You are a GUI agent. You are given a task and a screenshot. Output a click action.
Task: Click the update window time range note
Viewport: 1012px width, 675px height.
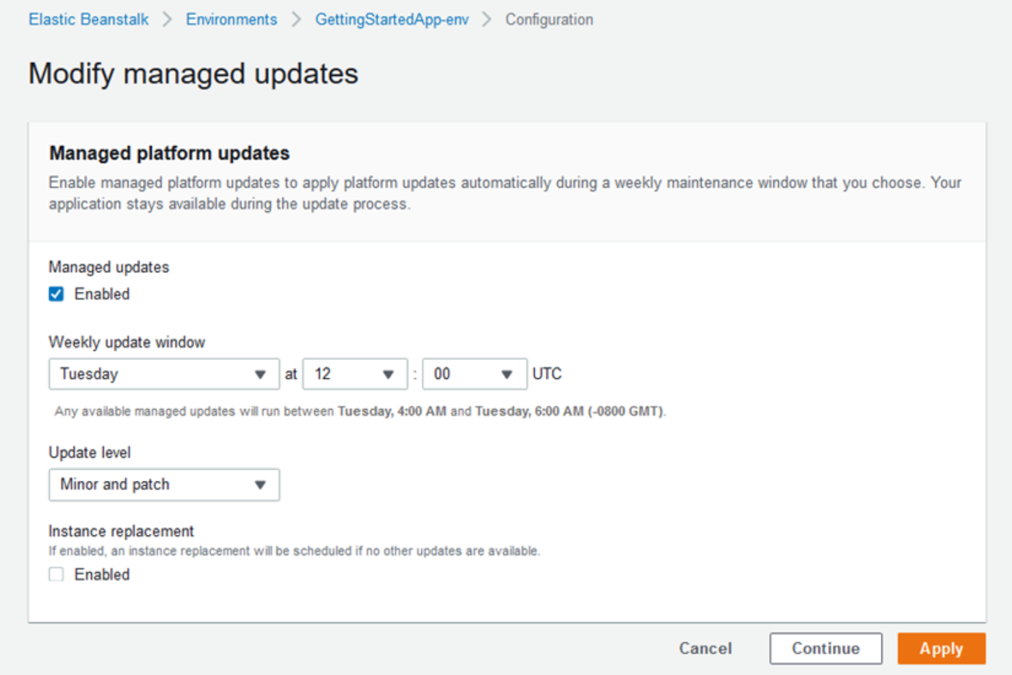(360, 412)
